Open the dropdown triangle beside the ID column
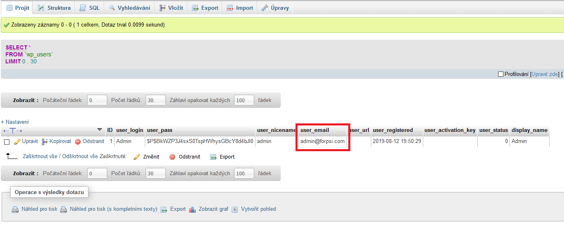Viewport: 564px width, 228px height. (x=100, y=130)
